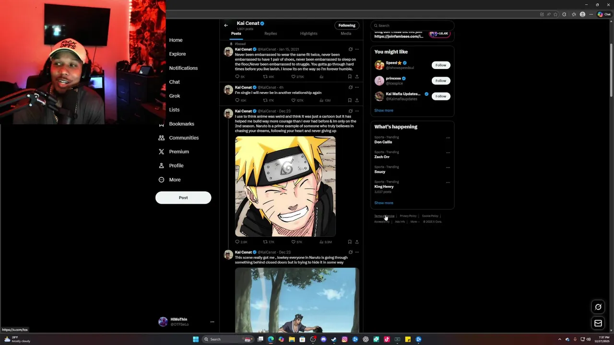Switch to the Replies tab
614x345 pixels.
(x=271, y=34)
